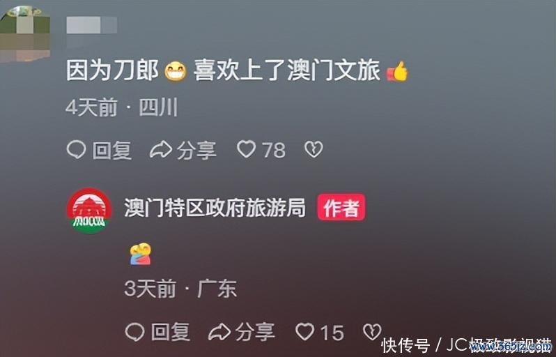
Task: Click the grinning emoji after 刀郎
Action: click(x=176, y=71)
